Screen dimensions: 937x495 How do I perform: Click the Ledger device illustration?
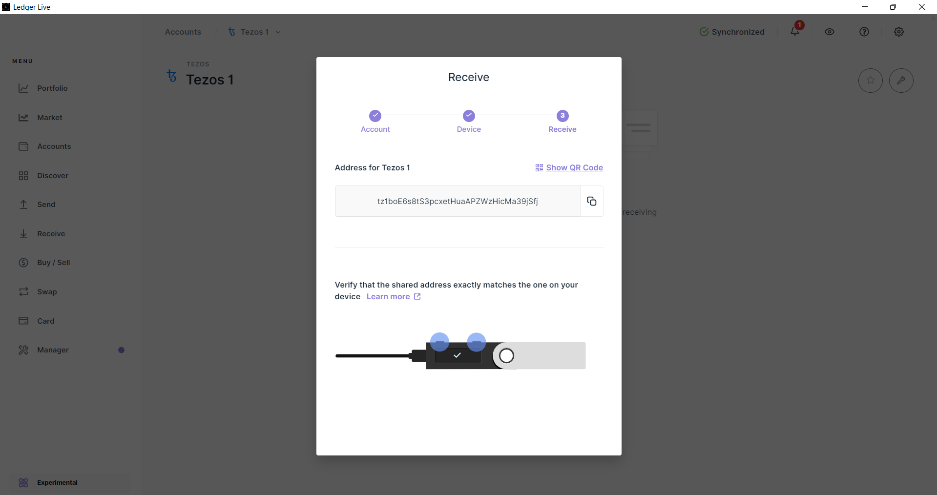point(460,352)
